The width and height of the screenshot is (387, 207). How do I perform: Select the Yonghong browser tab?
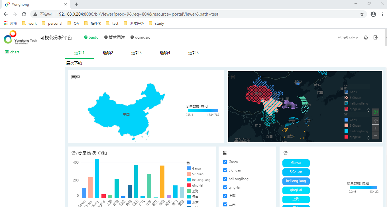[x=36, y=5]
